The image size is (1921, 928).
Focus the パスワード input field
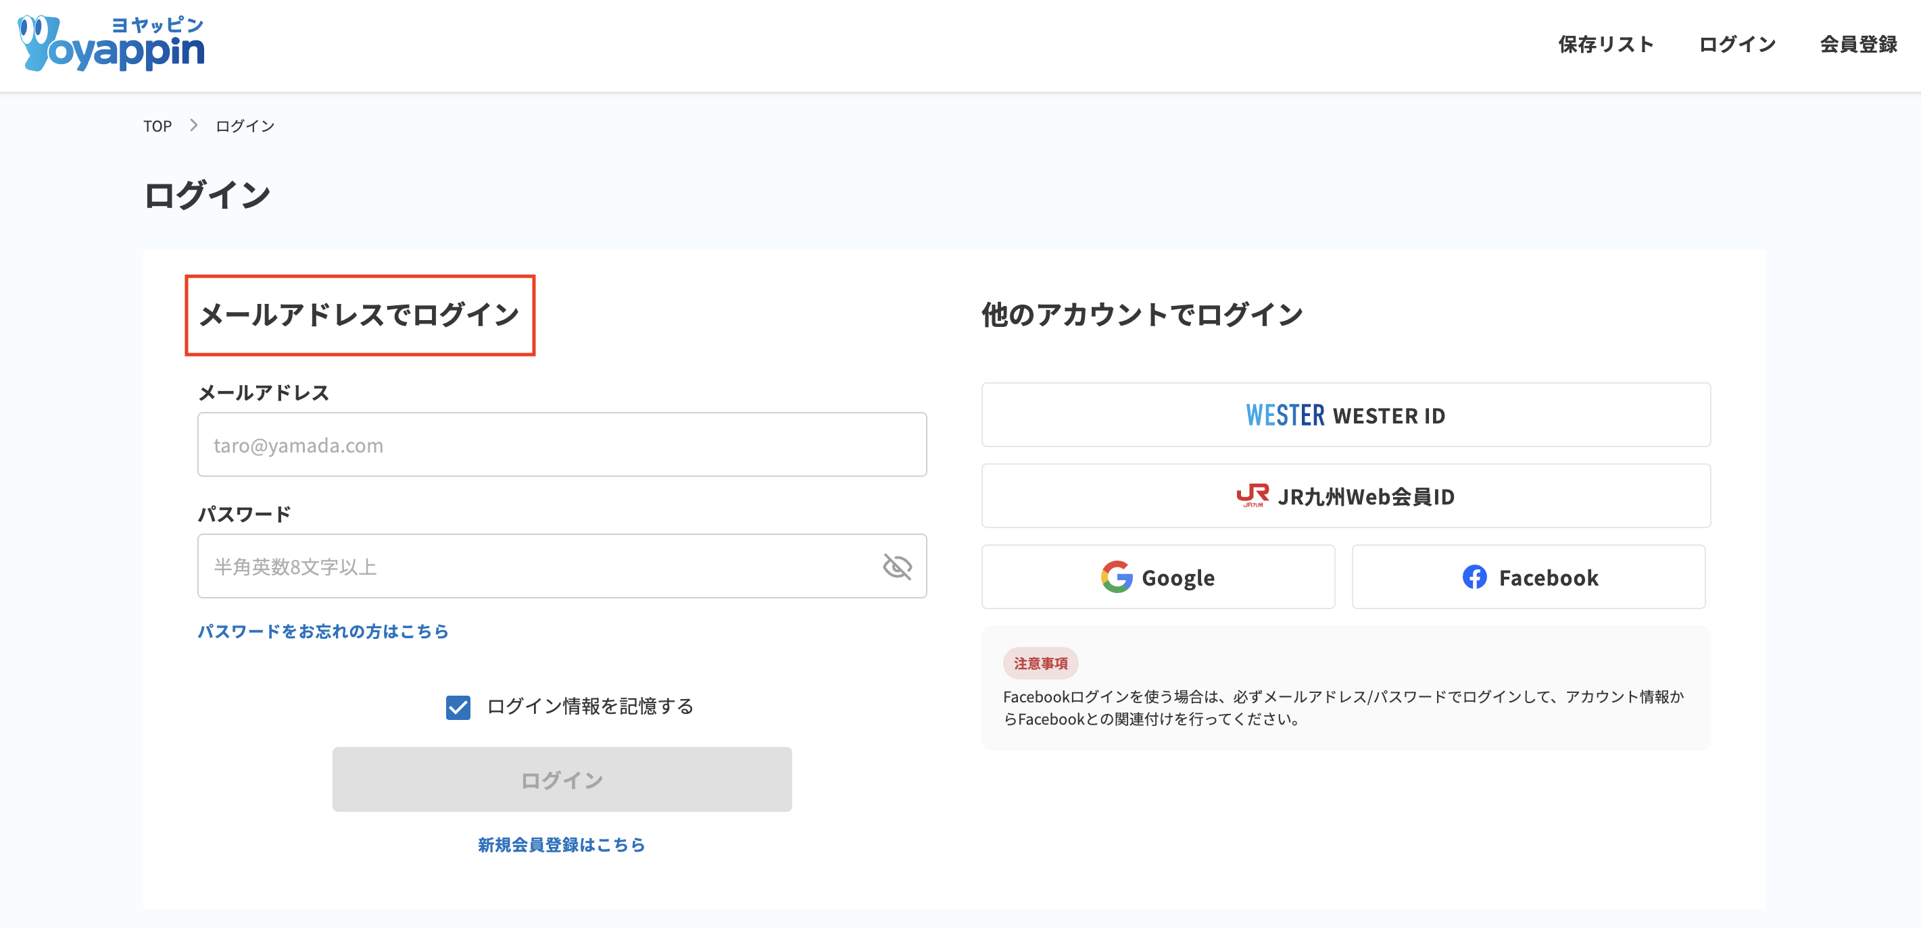click(562, 567)
